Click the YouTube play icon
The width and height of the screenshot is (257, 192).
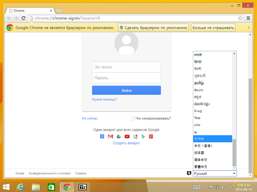pos(127,136)
